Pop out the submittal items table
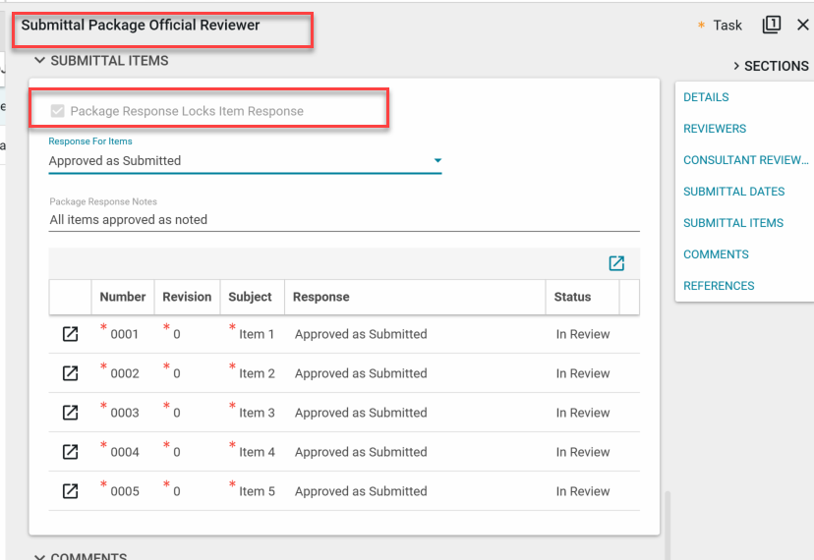The width and height of the screenshot is (814, 560). click(616, 263)
